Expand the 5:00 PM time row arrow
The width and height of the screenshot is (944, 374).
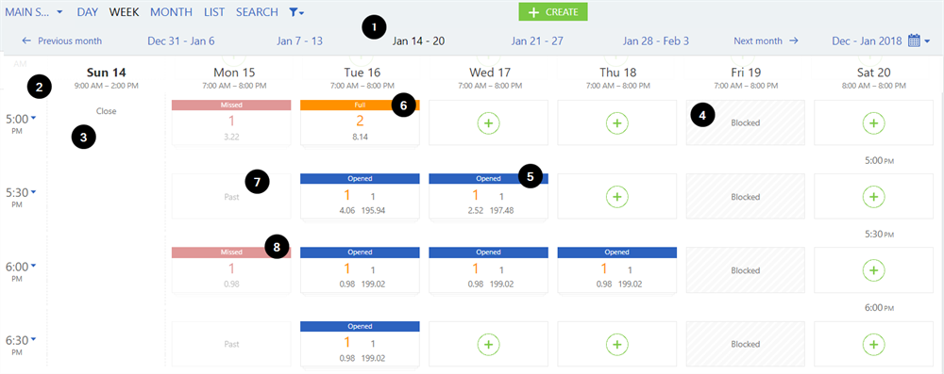(33, 119)
